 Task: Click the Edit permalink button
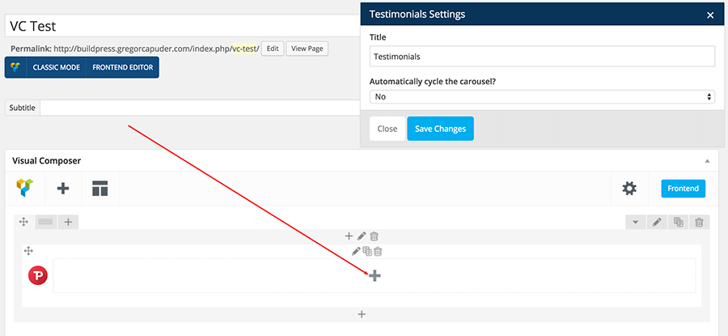pos(273,49)
